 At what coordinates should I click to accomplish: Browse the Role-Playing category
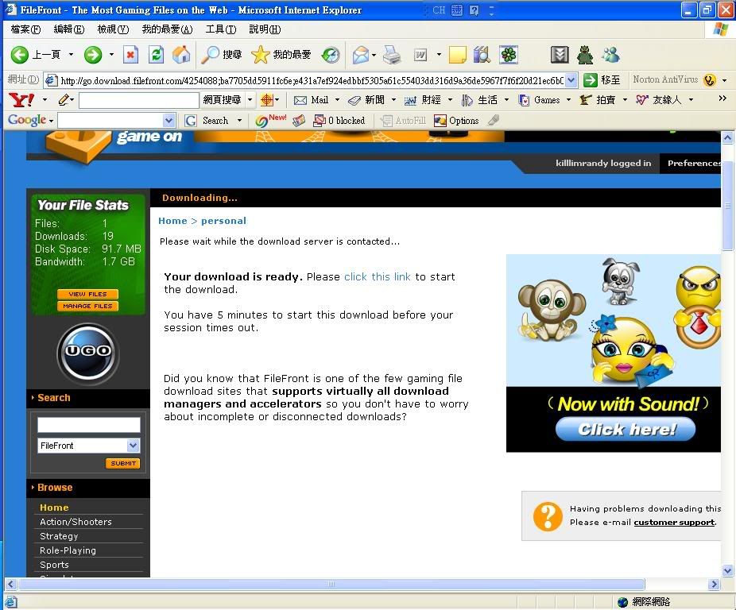pos(68,550)
